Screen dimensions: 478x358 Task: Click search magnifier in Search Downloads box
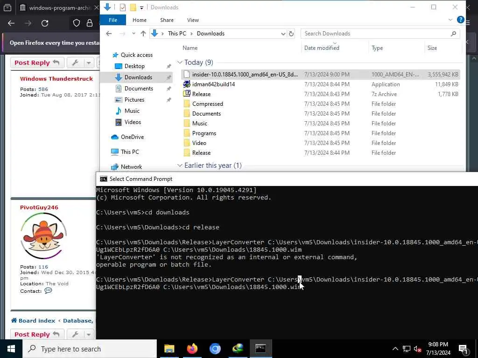pos(453,34)
